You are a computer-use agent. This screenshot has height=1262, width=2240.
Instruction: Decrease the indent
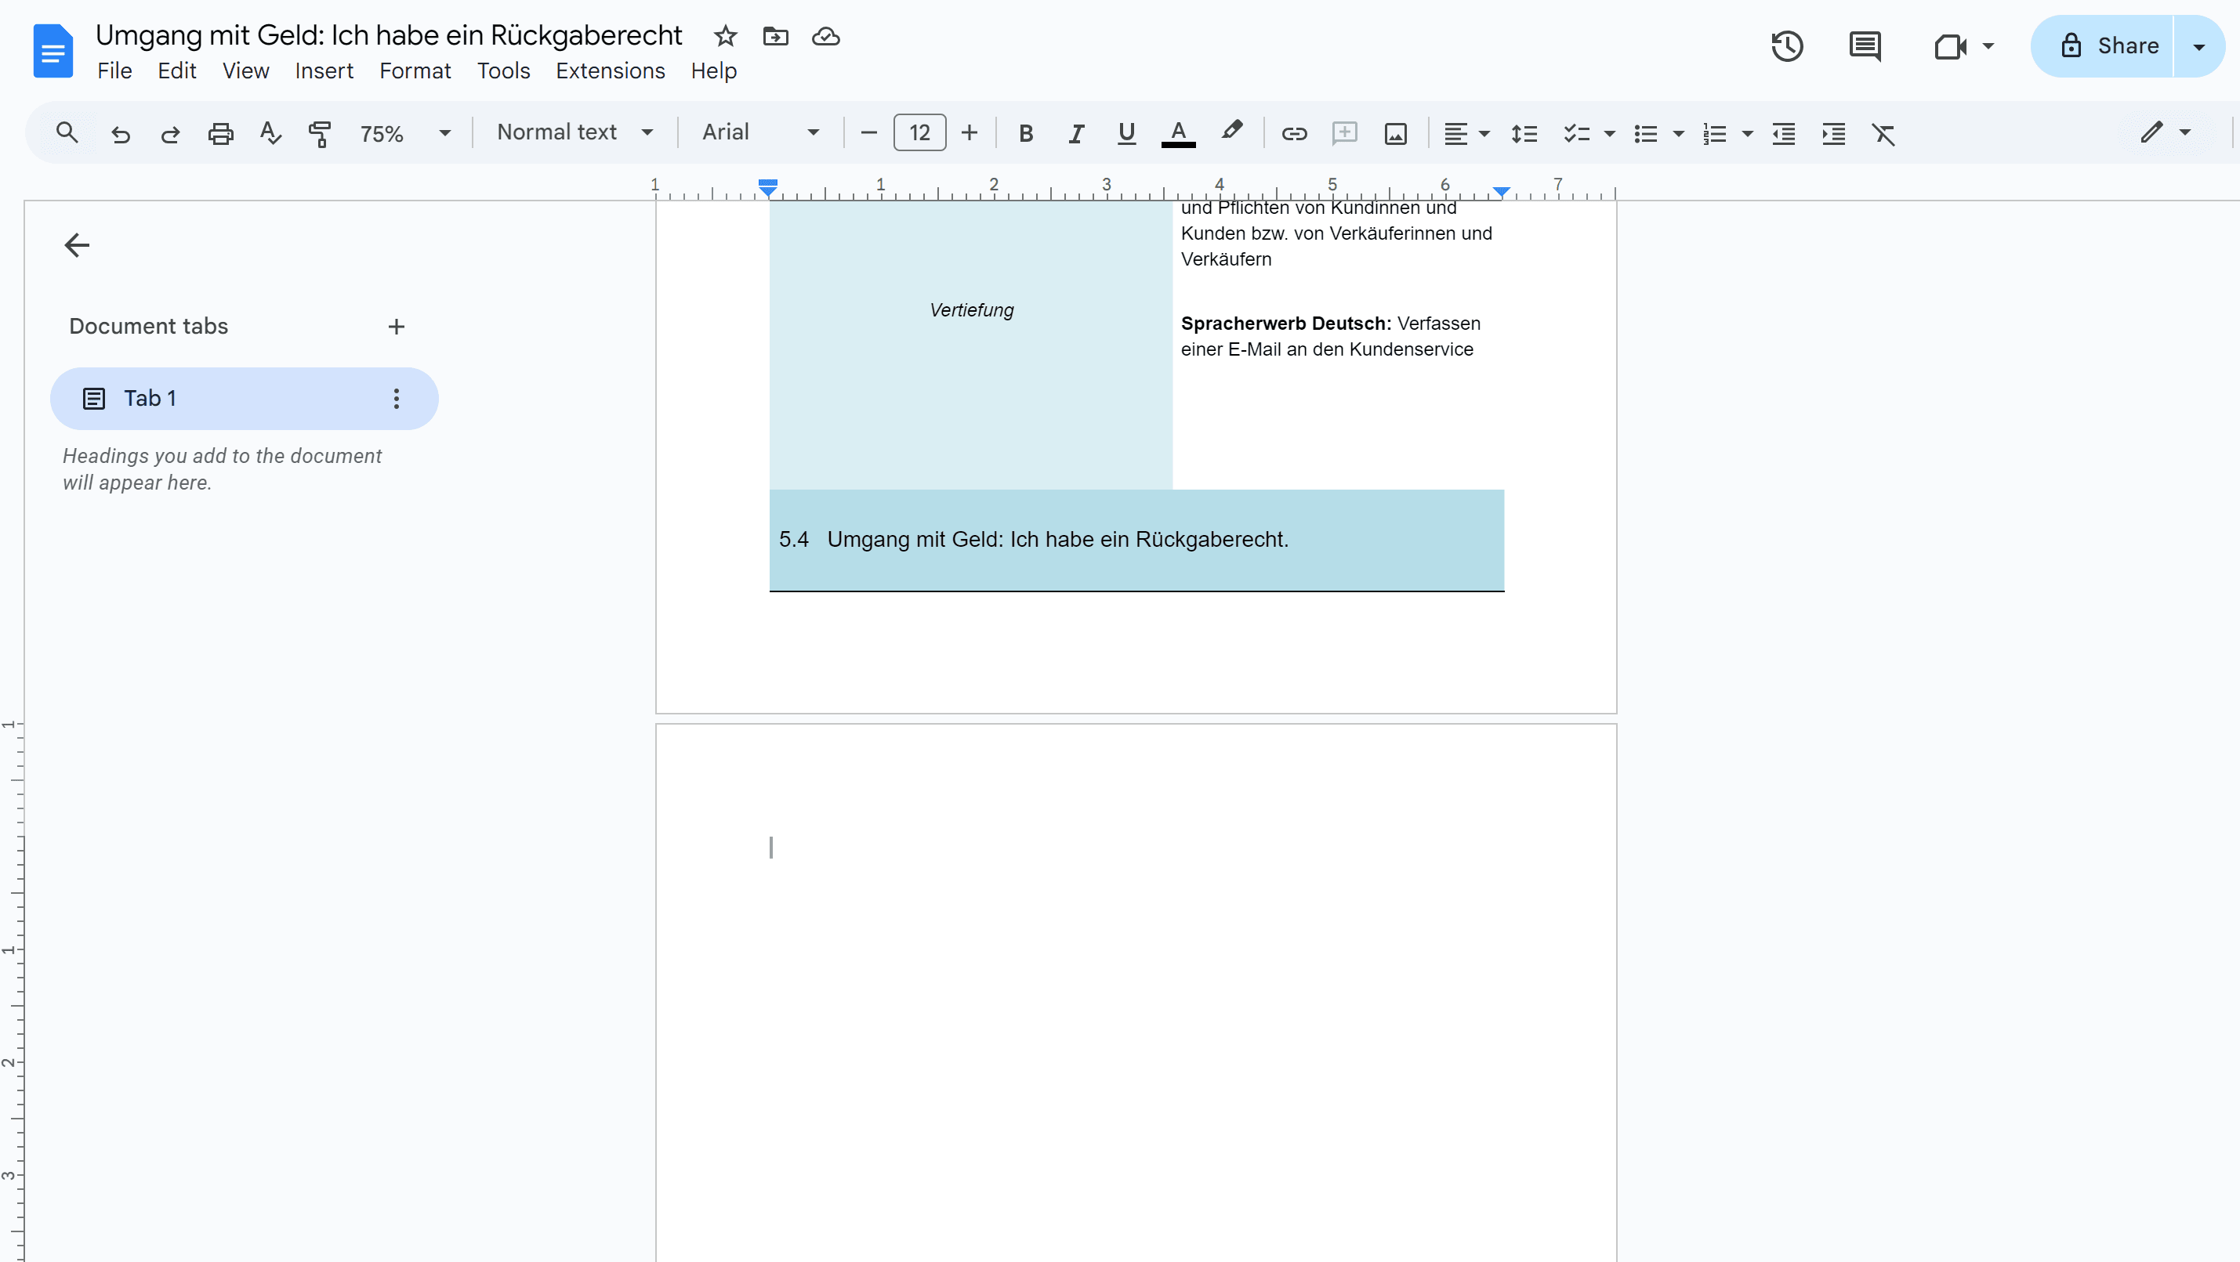(1784, 133)
